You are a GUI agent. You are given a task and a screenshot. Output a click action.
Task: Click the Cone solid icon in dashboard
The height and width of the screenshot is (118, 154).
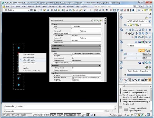tap(137, 30)
